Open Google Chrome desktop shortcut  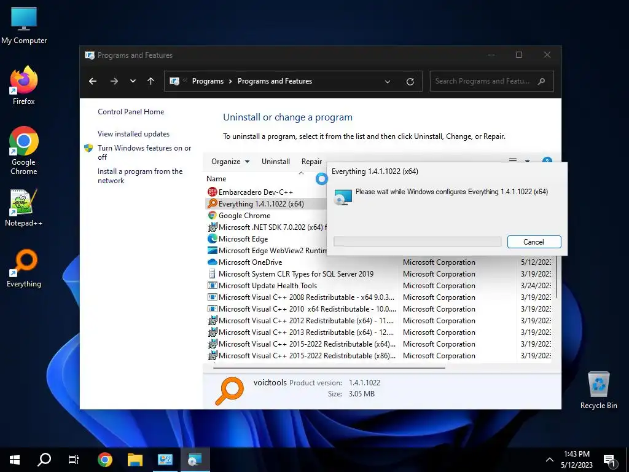click(24, 151)
